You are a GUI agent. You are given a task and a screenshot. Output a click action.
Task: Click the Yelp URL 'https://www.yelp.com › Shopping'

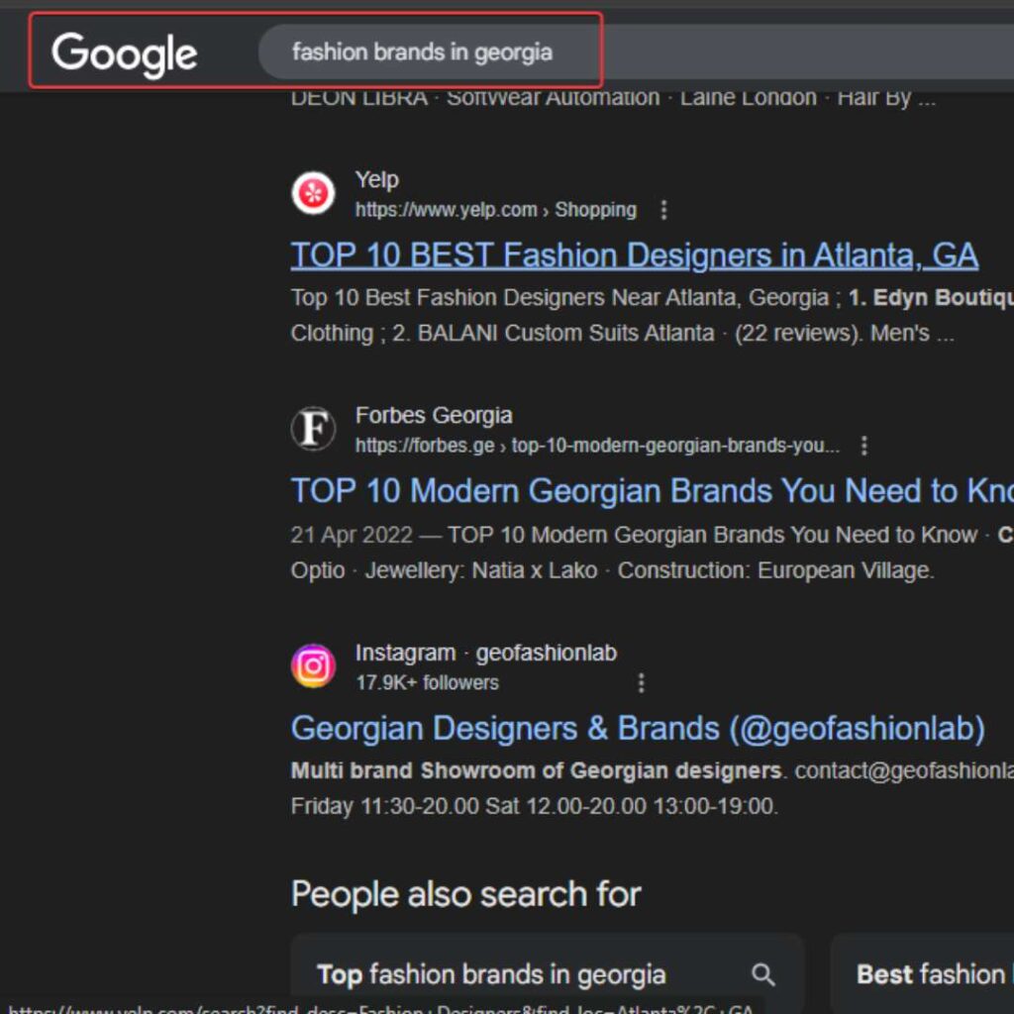495,210
